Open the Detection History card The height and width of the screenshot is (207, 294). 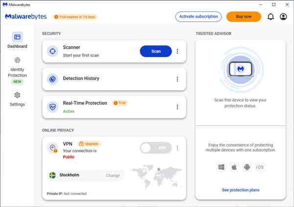[114, 79]
